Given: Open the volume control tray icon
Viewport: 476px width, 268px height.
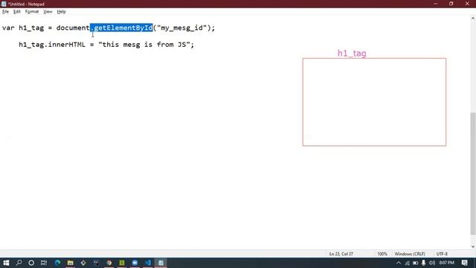Looking at the screenshot, I should (x=431, y=263).
